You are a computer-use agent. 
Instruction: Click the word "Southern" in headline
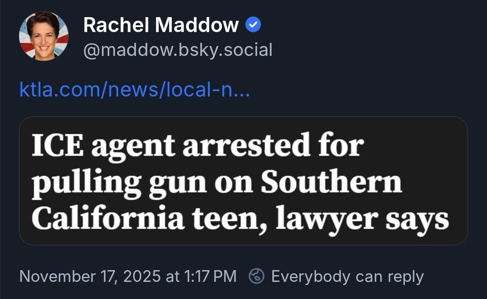(331, 181)
